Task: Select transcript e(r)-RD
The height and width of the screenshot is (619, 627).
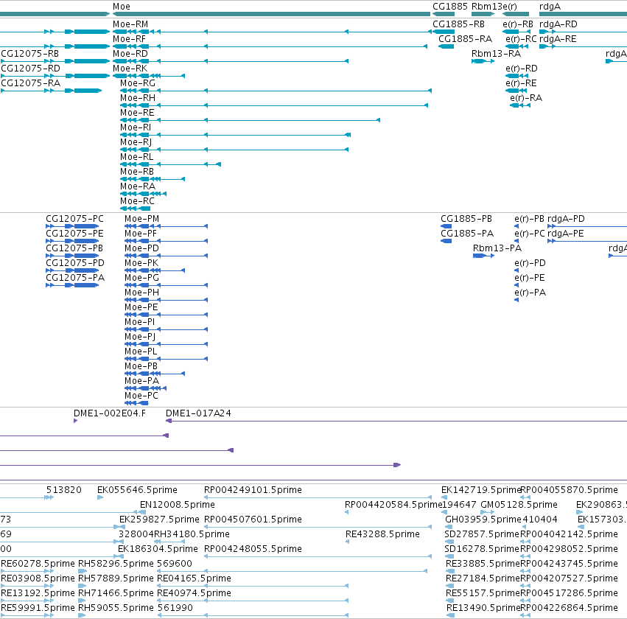Action: [x=522, y=69]
